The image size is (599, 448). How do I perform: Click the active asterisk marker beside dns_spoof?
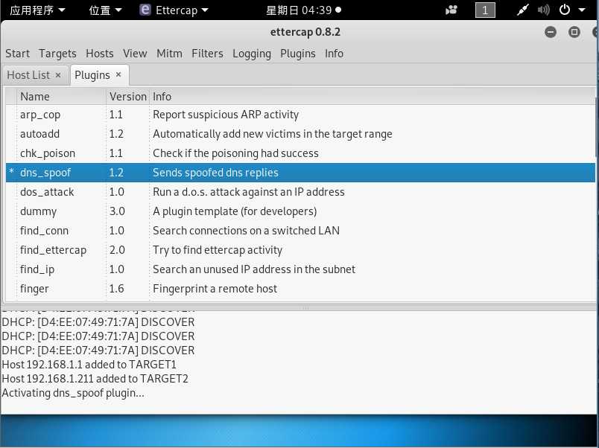[x=11, y=171]
